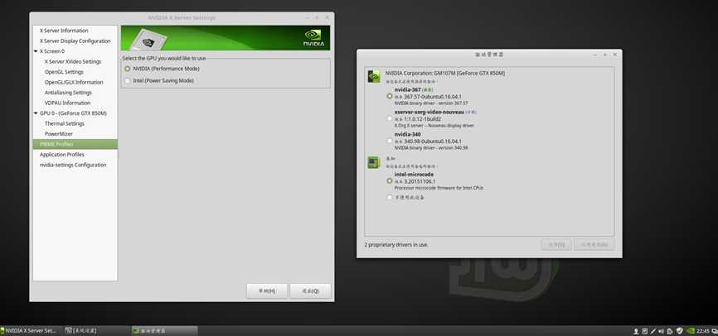Click the NVIDIA logo in the green banner
718x336 pixels.
[313, 38]
